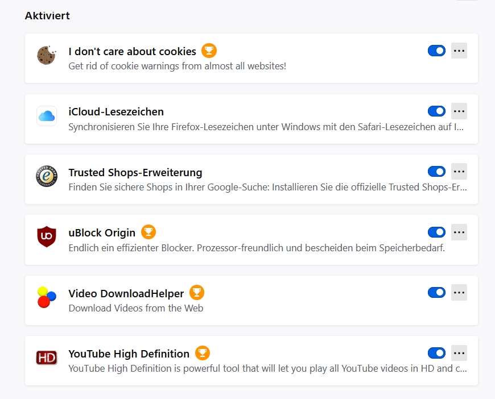The height and width of the screenshot is (399, 495).
Task: Toggle off Video DownloadHelper
Action: pos(436,292)
